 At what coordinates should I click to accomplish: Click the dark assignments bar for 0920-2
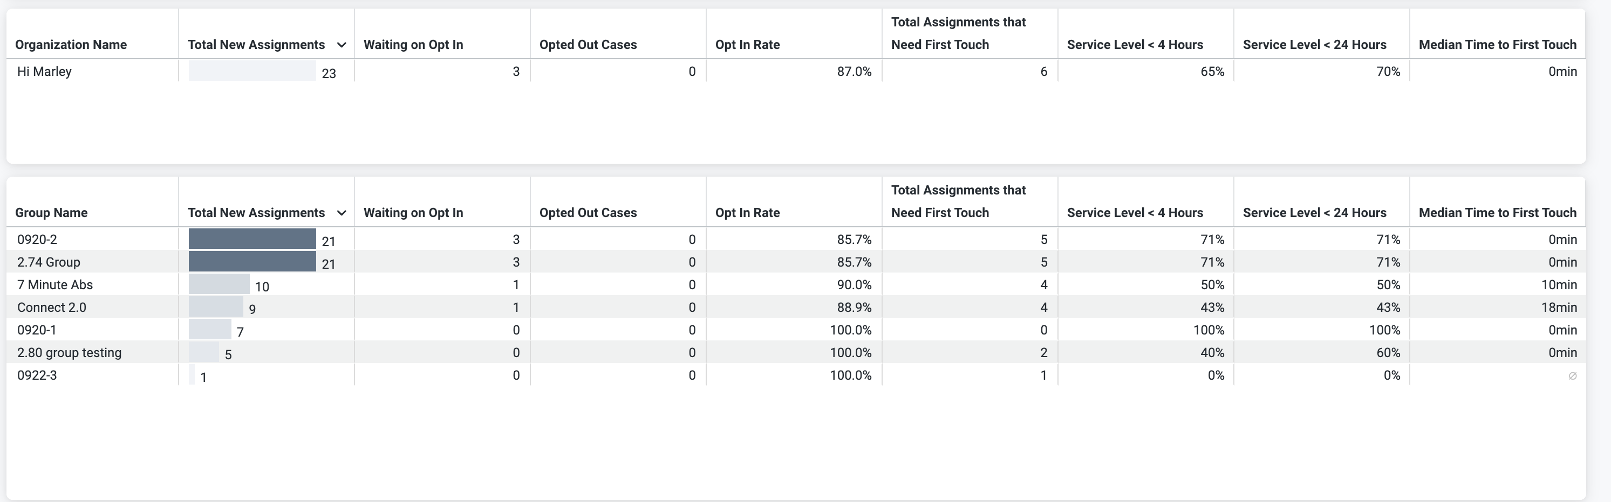pyautogui.click(x=252, y=239)
